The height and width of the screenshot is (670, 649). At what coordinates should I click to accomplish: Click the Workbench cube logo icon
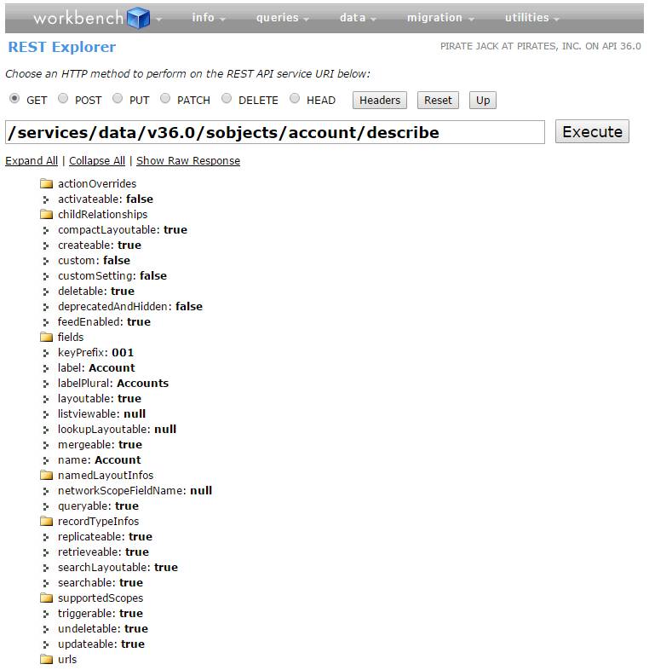[x=139, y=18]
